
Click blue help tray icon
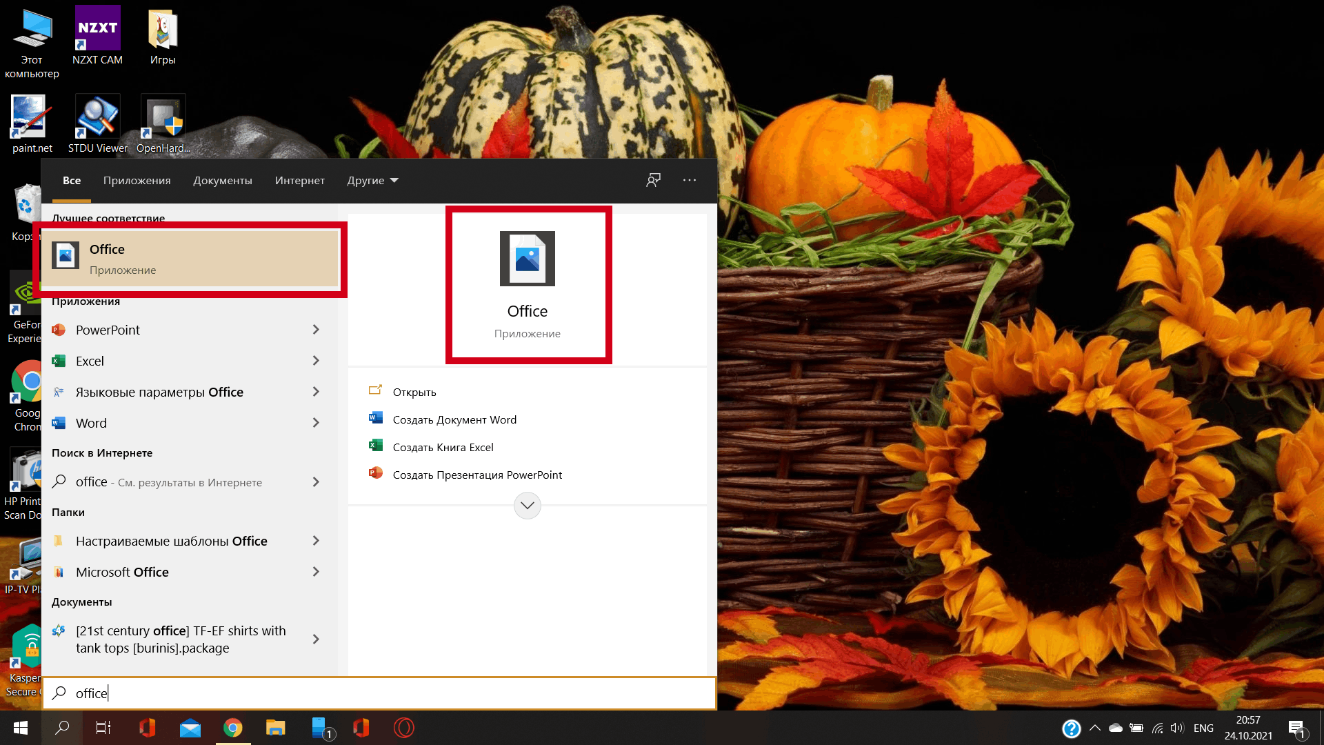(x=1072, y=728)
